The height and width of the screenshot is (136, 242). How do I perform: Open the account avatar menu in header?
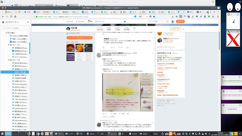click(x=173, y=22)
